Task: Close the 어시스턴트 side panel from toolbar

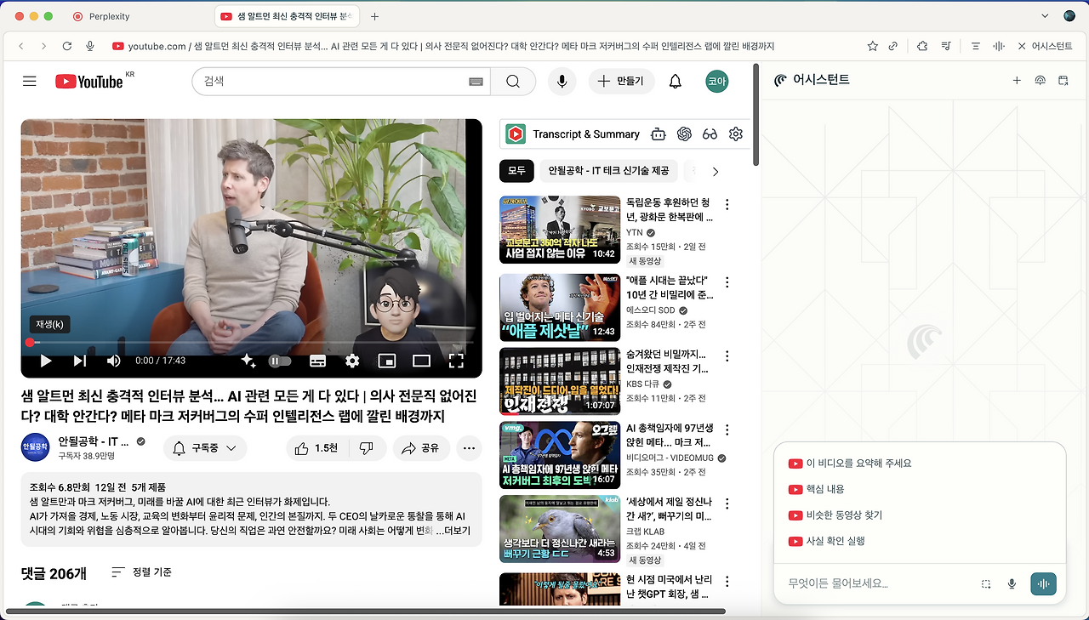Action: coord(1045,46)
